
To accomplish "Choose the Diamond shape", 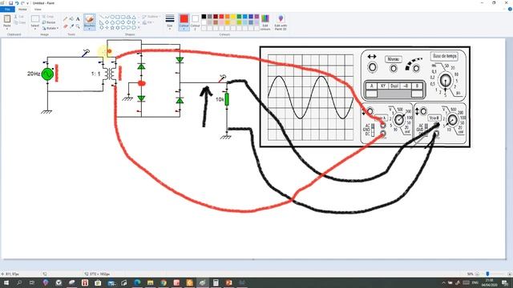I will point(107,22).
